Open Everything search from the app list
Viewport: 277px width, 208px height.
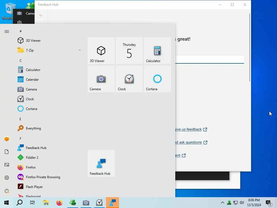click(50, 128)
